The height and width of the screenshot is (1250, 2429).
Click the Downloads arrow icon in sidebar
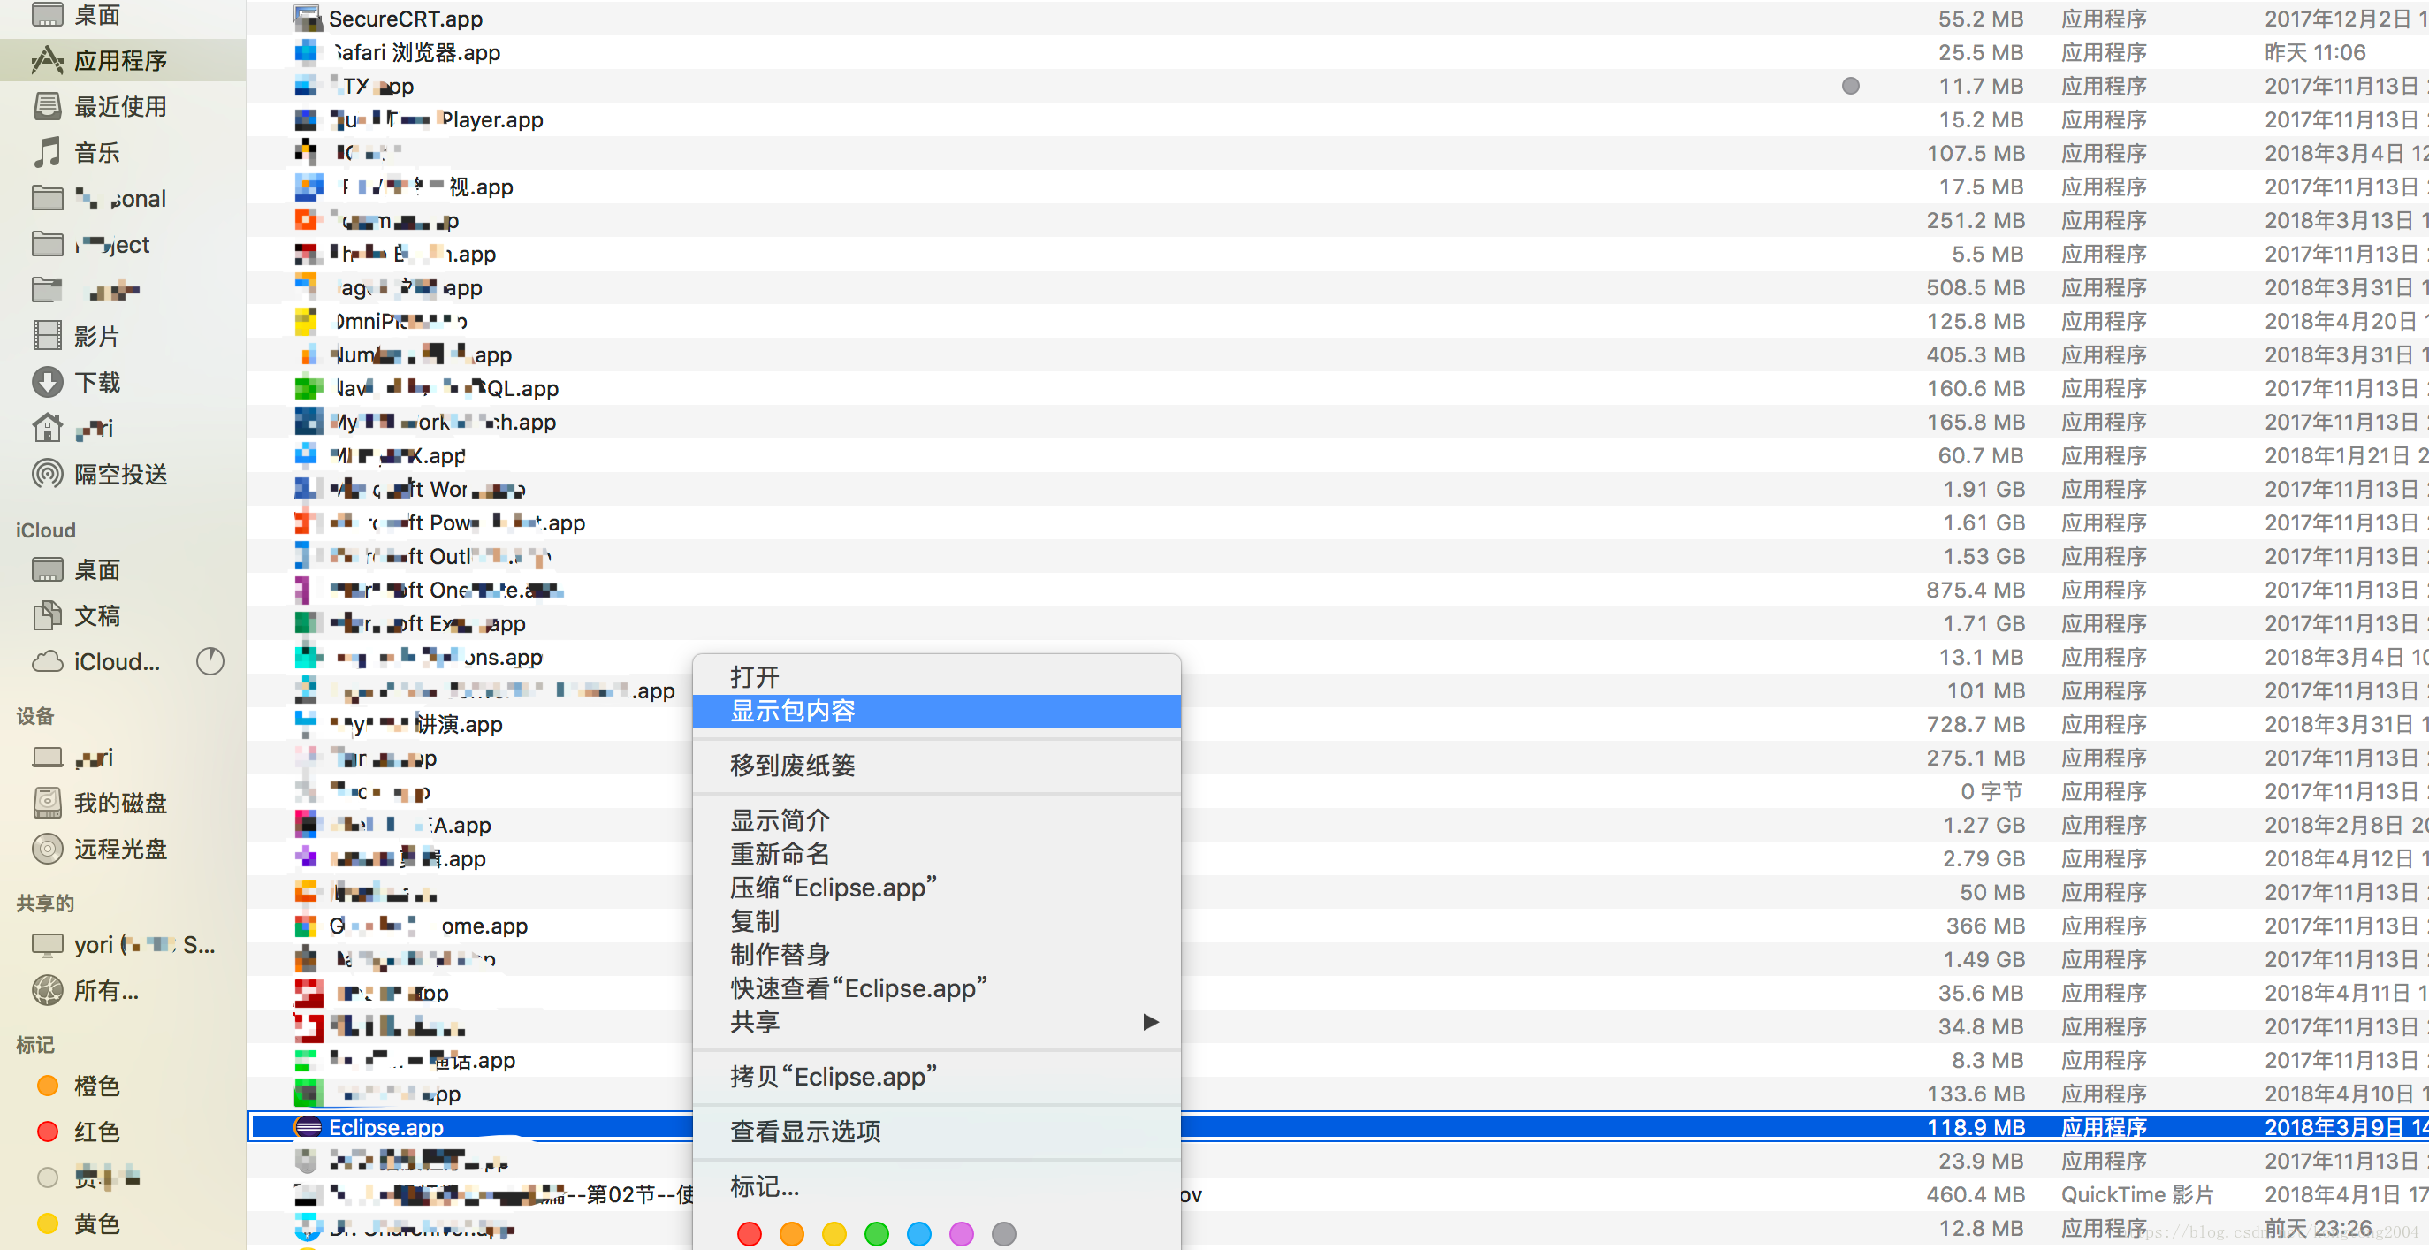coord(47,382)
